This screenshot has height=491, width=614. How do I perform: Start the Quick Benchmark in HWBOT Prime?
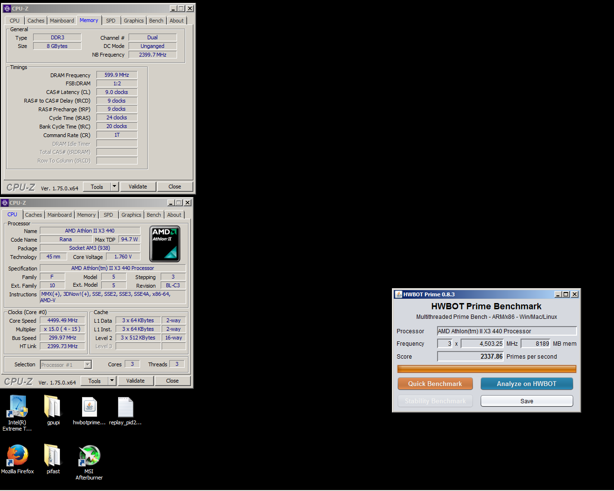coord(435,384)
